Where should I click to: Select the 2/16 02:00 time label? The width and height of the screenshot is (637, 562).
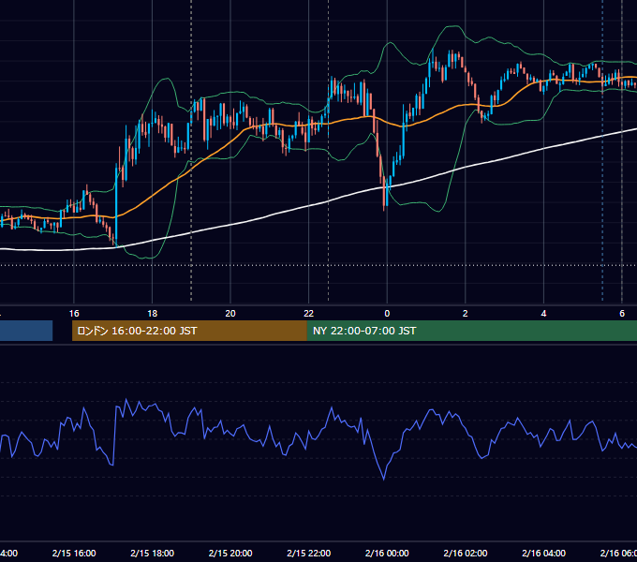click(466, 553)
